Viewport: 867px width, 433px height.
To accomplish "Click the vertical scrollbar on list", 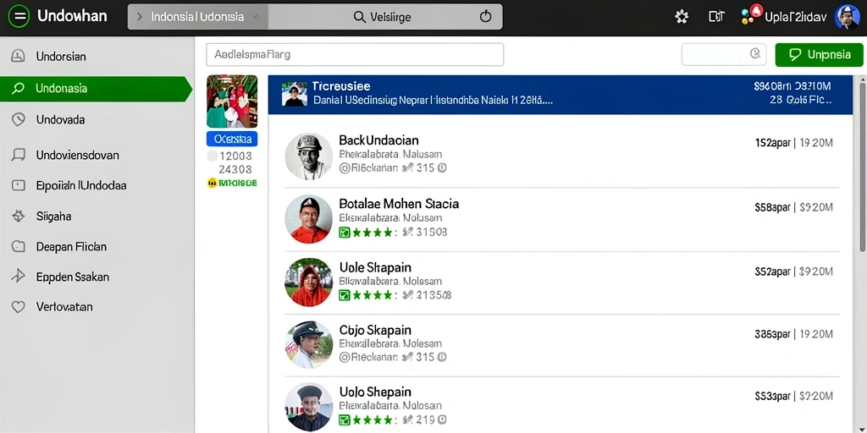I will click(x=863, y=166).
